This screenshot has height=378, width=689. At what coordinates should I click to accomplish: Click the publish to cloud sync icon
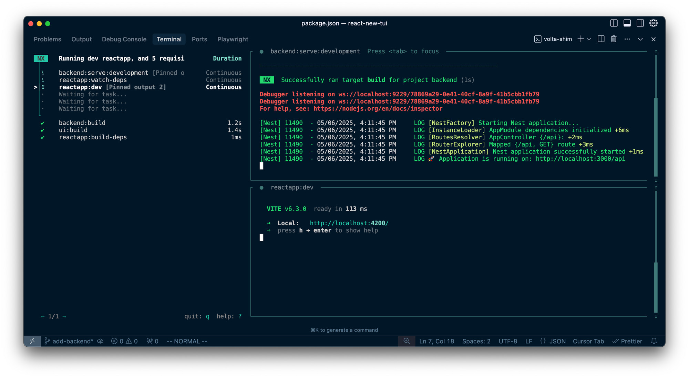point(100,341)
